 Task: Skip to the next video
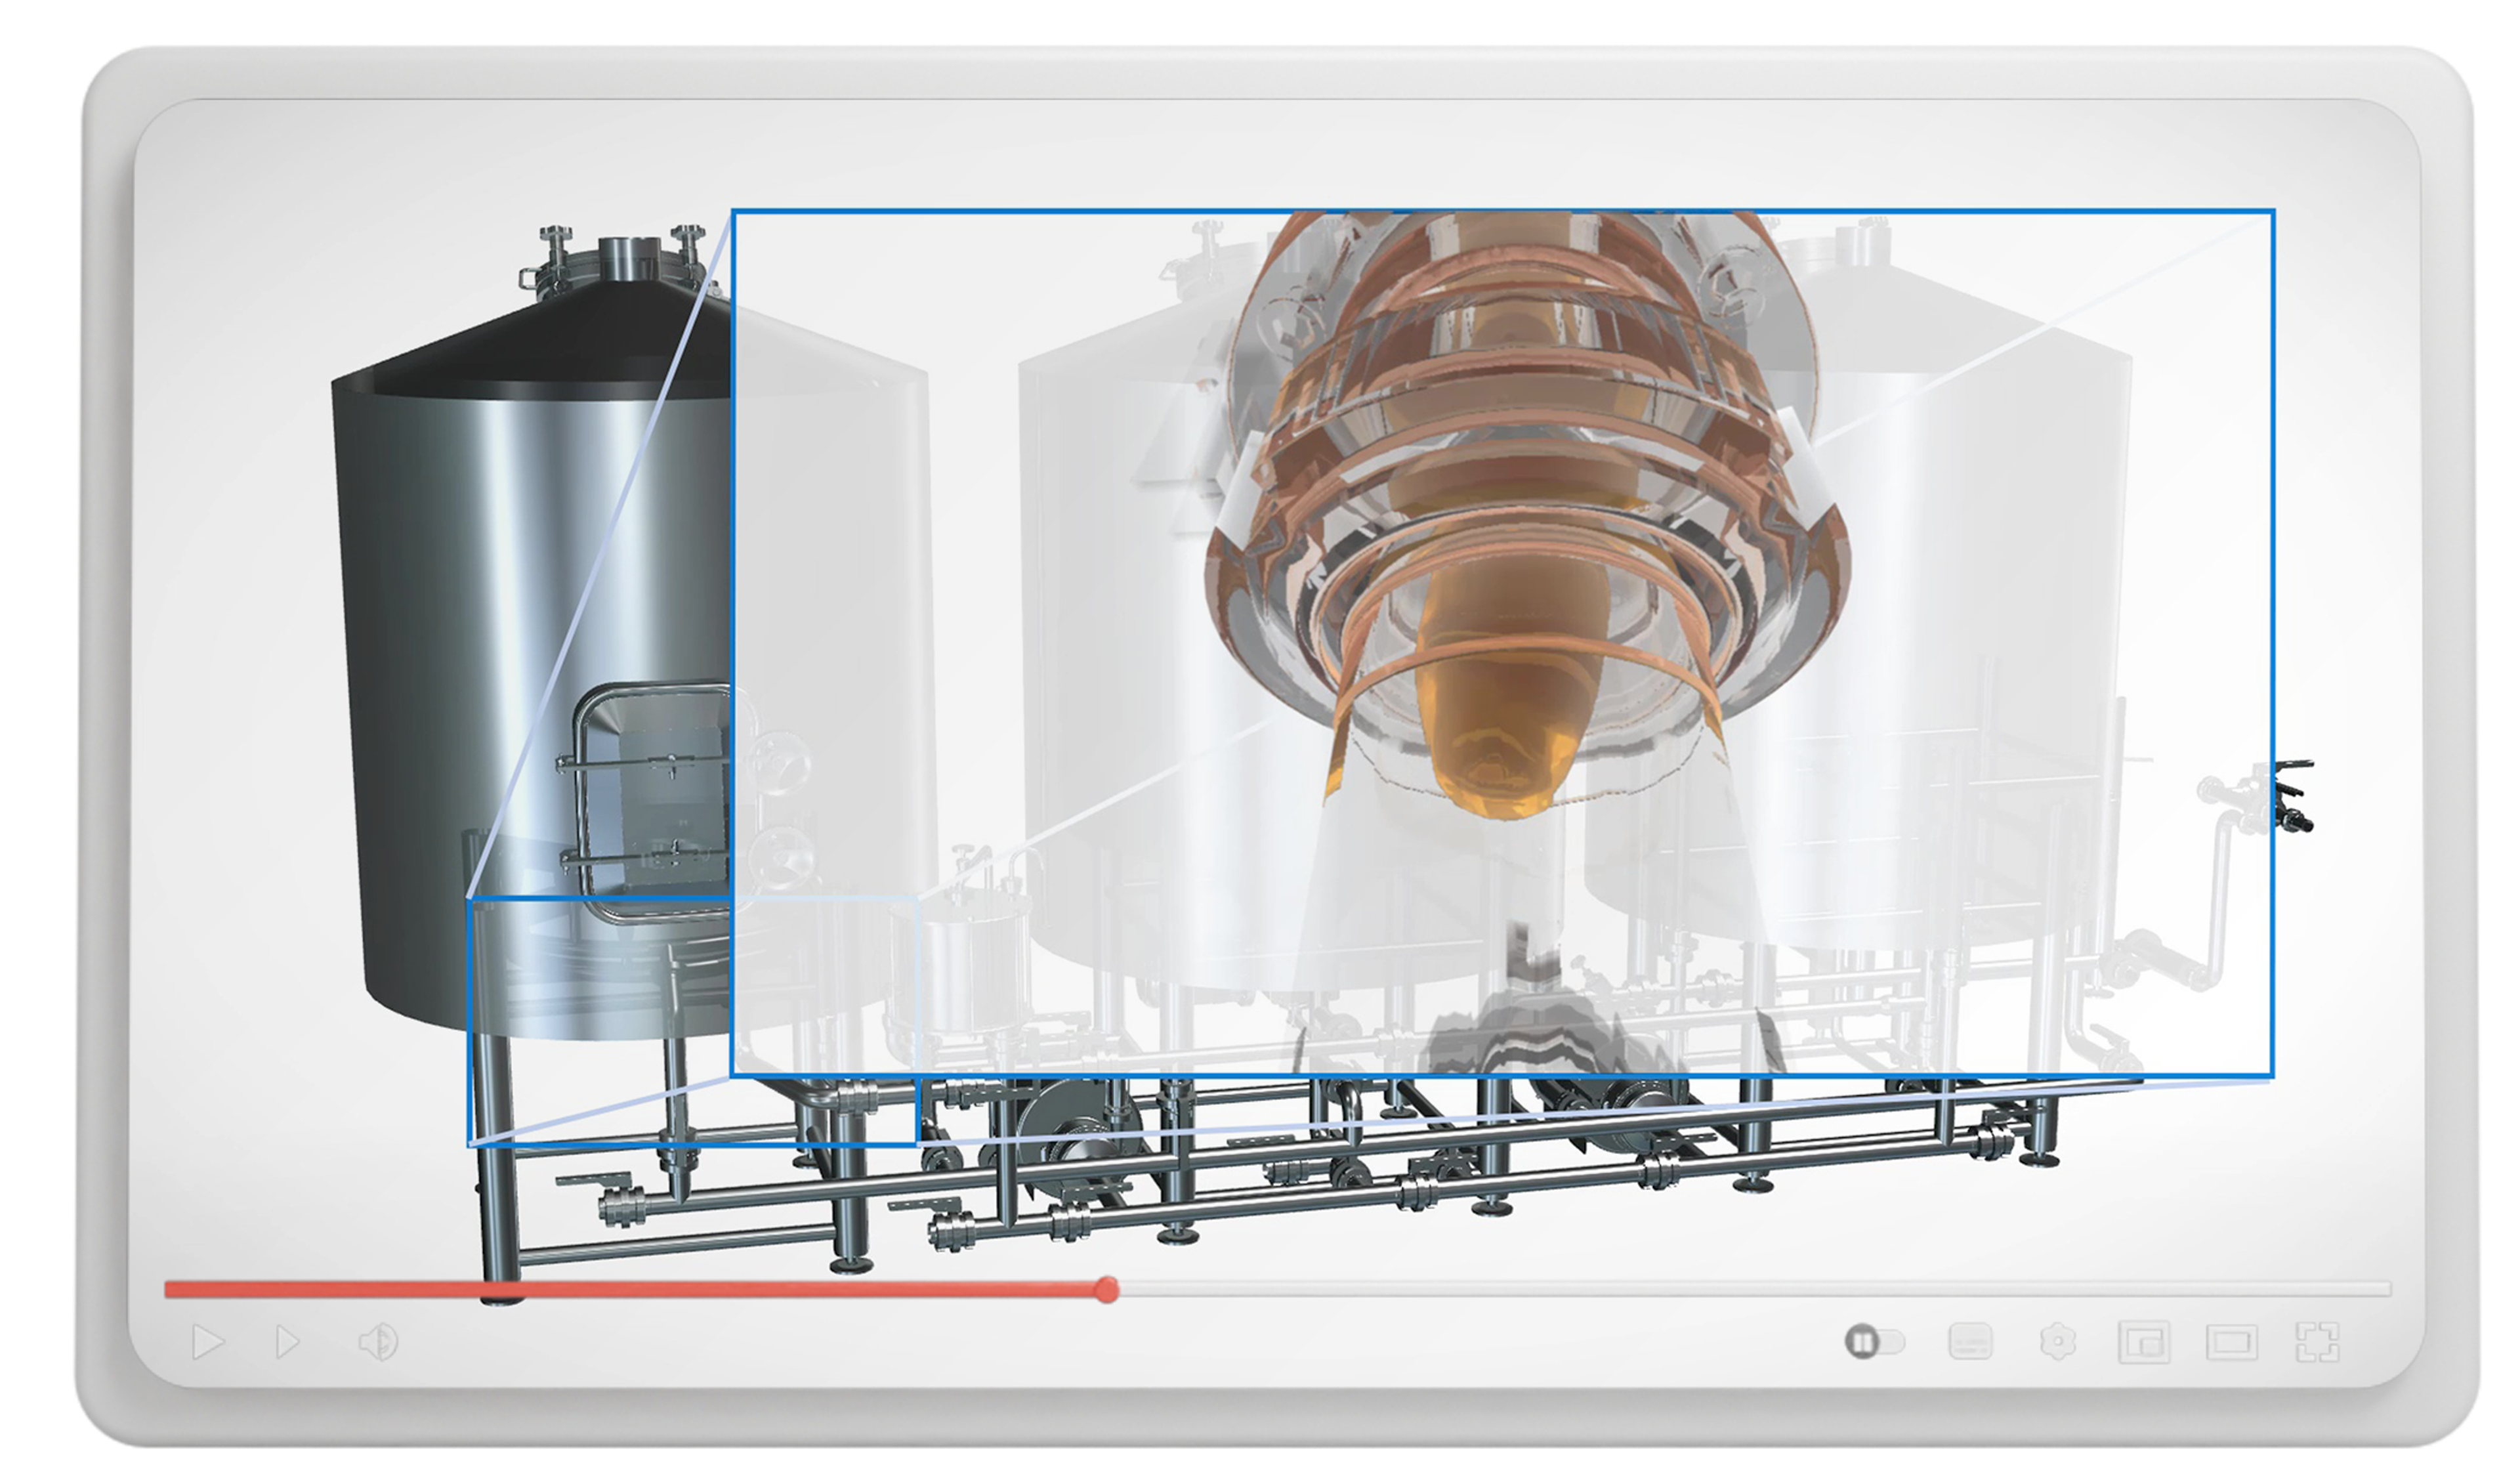point(287,1342)
